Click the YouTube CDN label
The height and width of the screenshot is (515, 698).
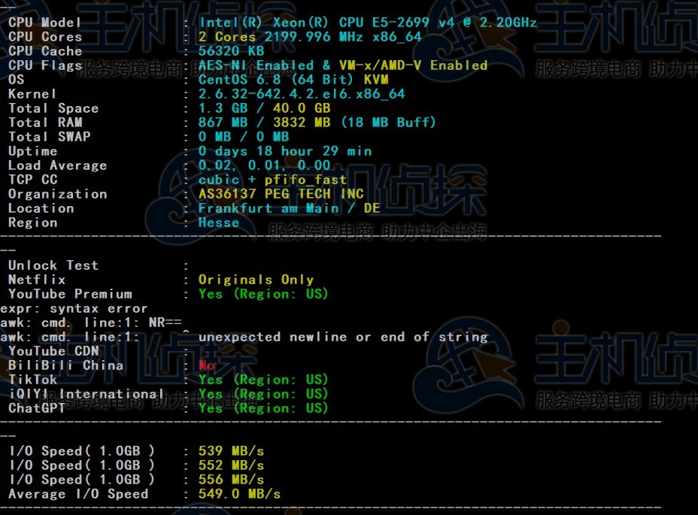coord(53,351)
